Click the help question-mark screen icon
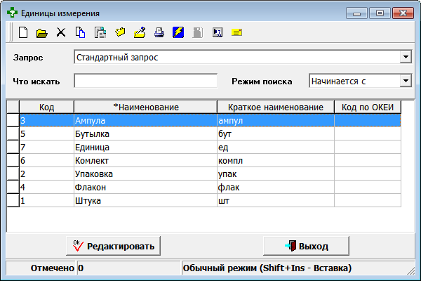 (x=218, y=32)
